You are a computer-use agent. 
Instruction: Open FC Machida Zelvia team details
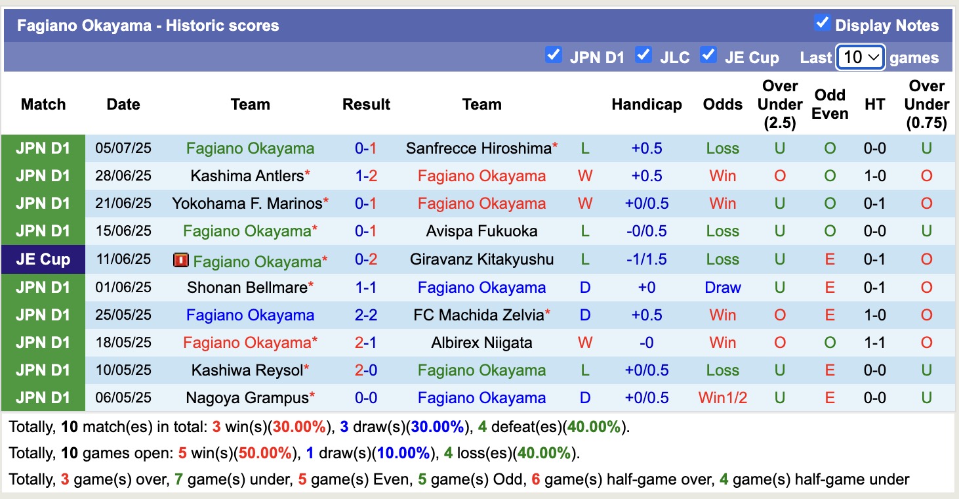click(482, 315)
